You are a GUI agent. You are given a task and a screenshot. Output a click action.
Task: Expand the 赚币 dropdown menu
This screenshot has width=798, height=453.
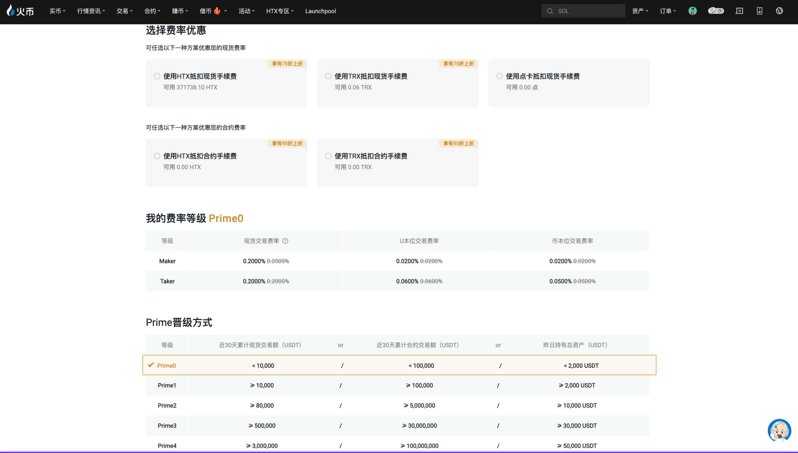point(180,11)
